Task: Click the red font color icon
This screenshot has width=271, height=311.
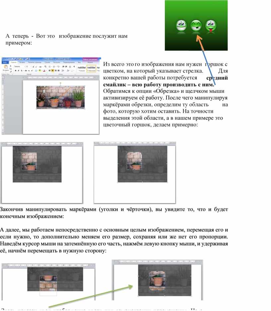Action: click(44, 71)
